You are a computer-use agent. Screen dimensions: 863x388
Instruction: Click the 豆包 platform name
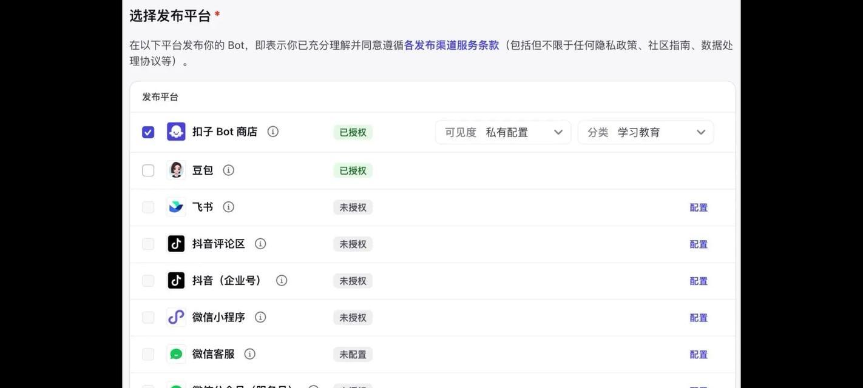click(203, 170)
